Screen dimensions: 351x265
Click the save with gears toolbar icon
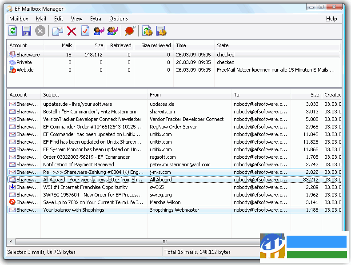[161, 31]
